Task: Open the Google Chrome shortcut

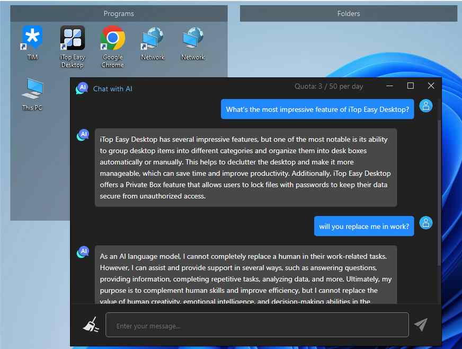Action: tap(112, 47)
